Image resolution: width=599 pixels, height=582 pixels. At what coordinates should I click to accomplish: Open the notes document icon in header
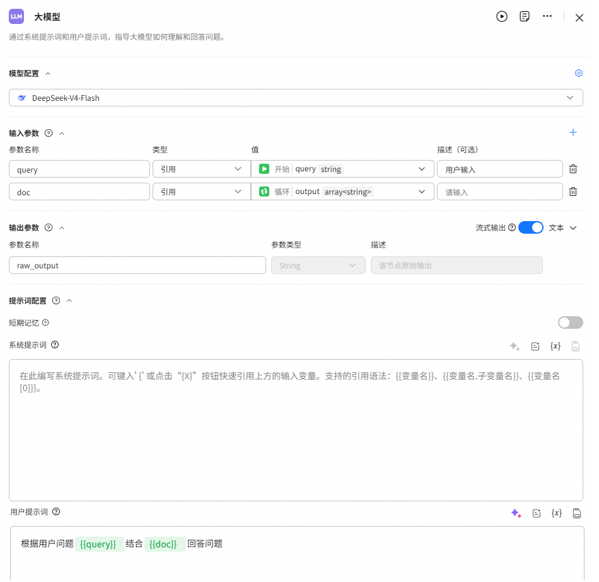pyautogui.click(x=525, y=16)
